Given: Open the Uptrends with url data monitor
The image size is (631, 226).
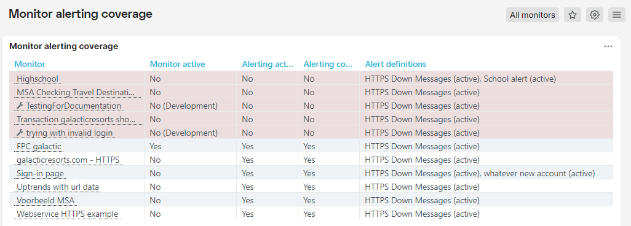Looking at the screenshot, I should click(58, 187).
